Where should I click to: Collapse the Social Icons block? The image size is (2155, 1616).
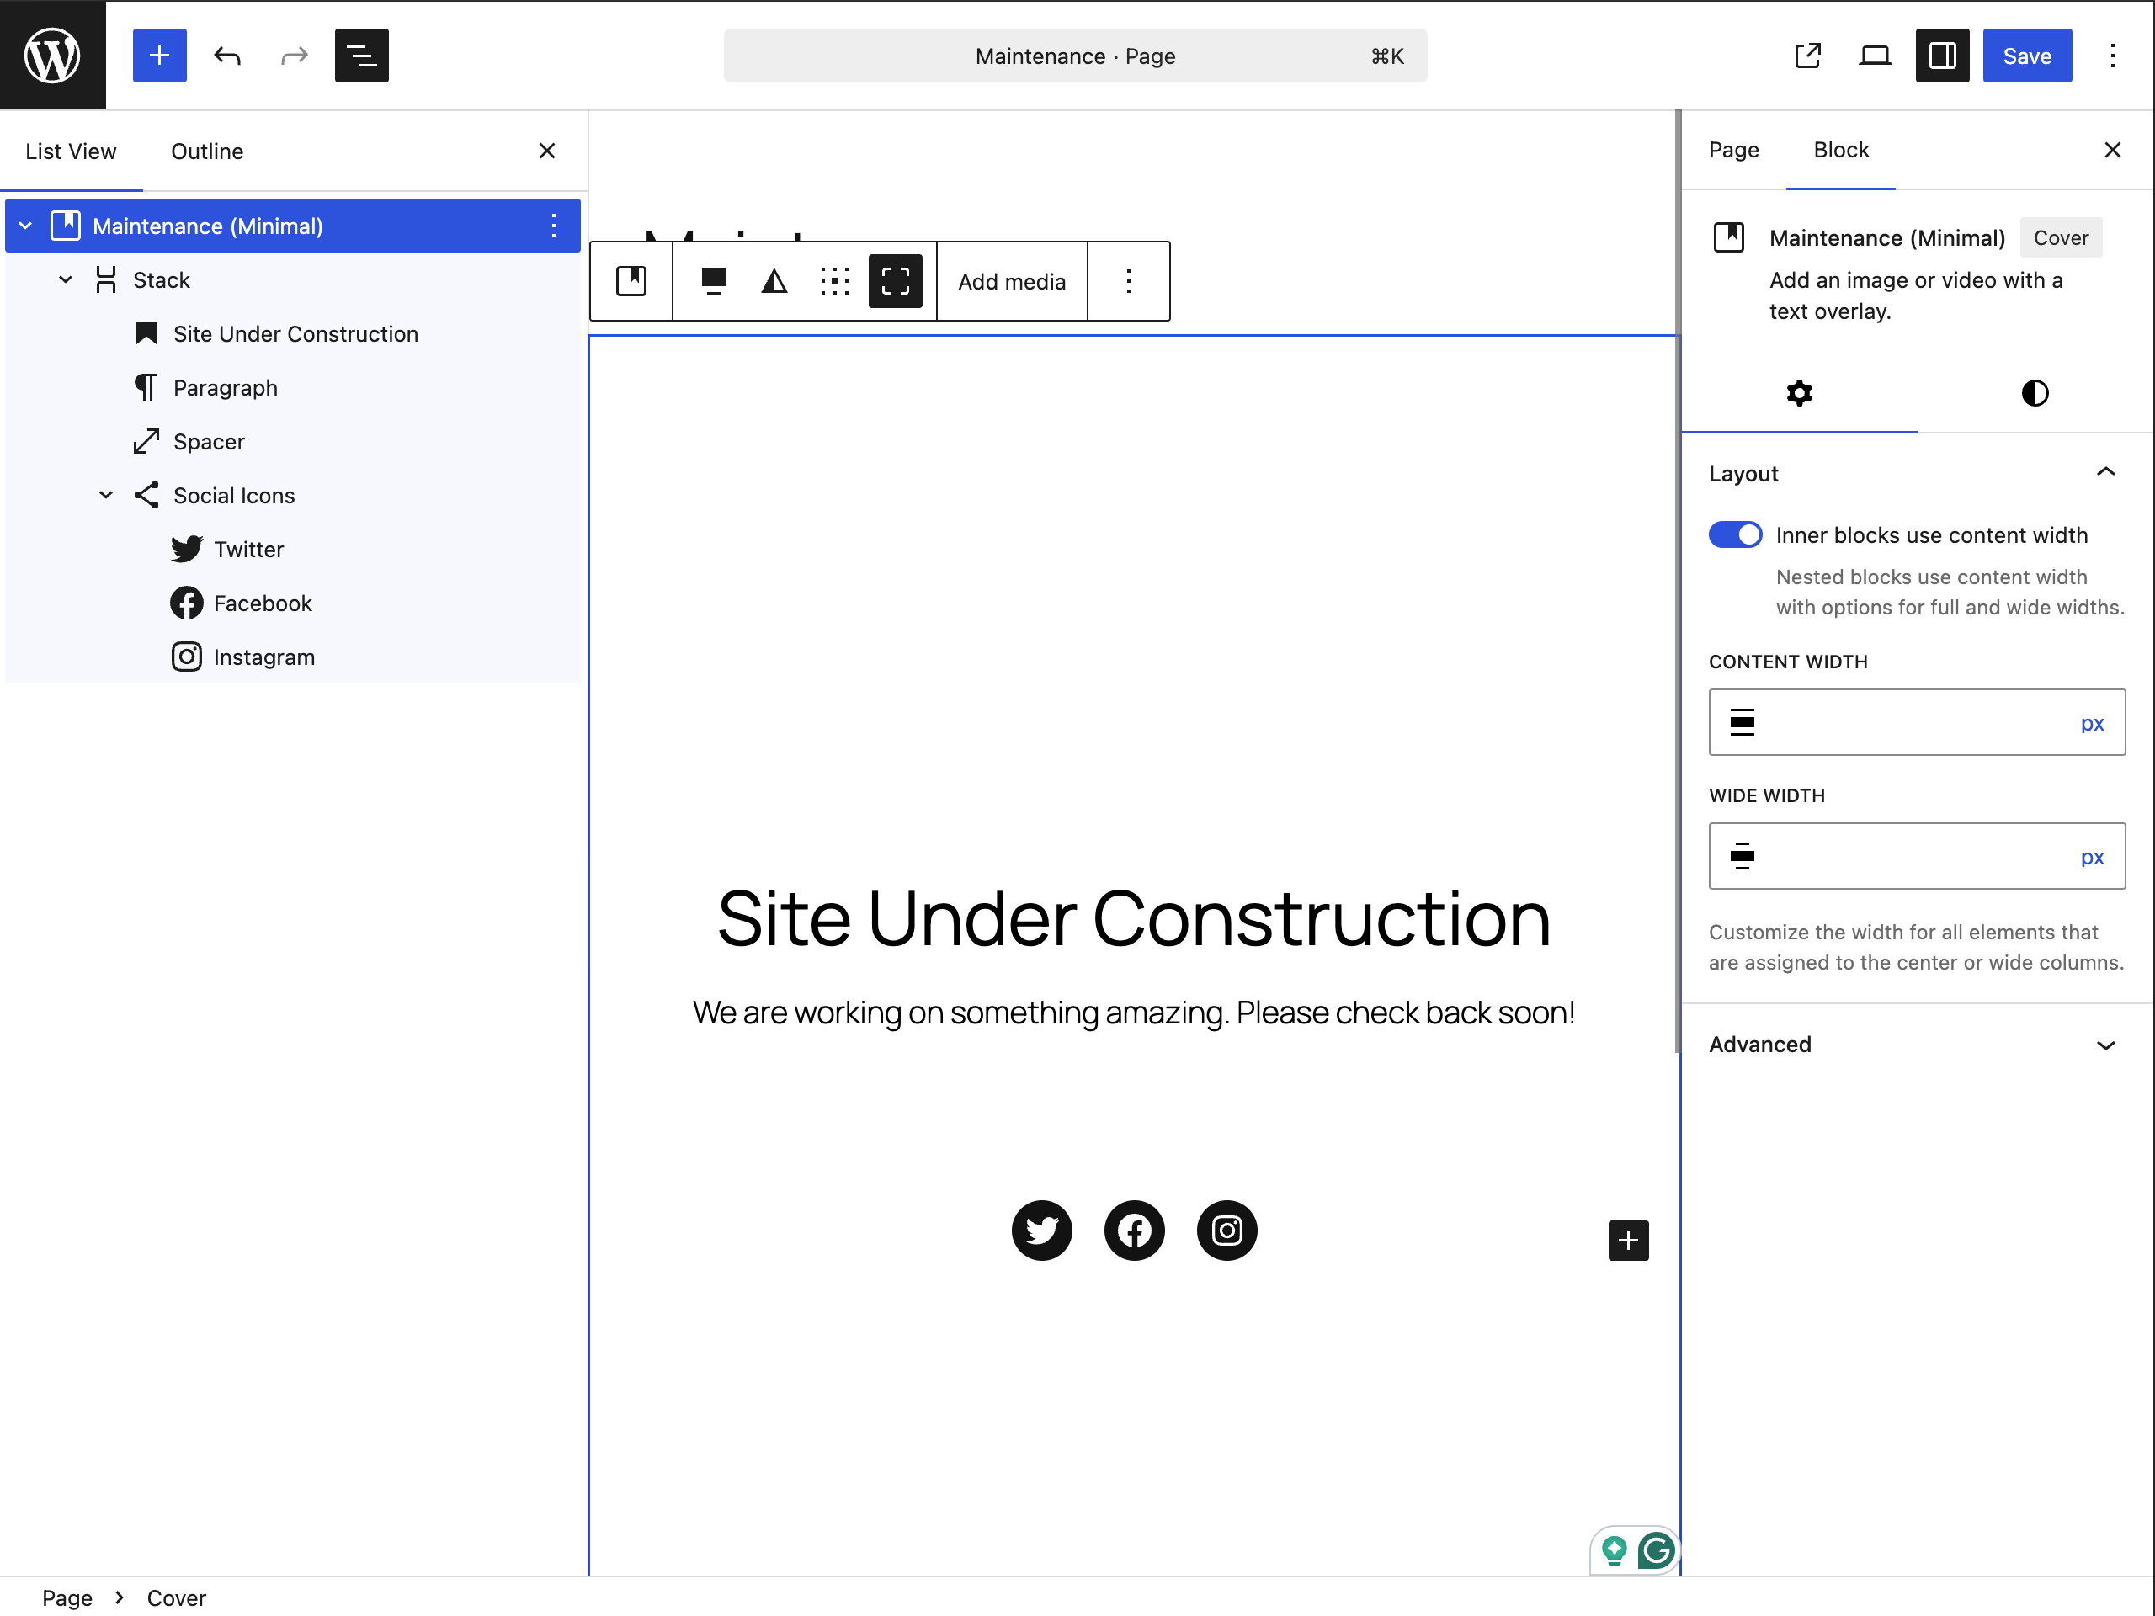(106, 495)
